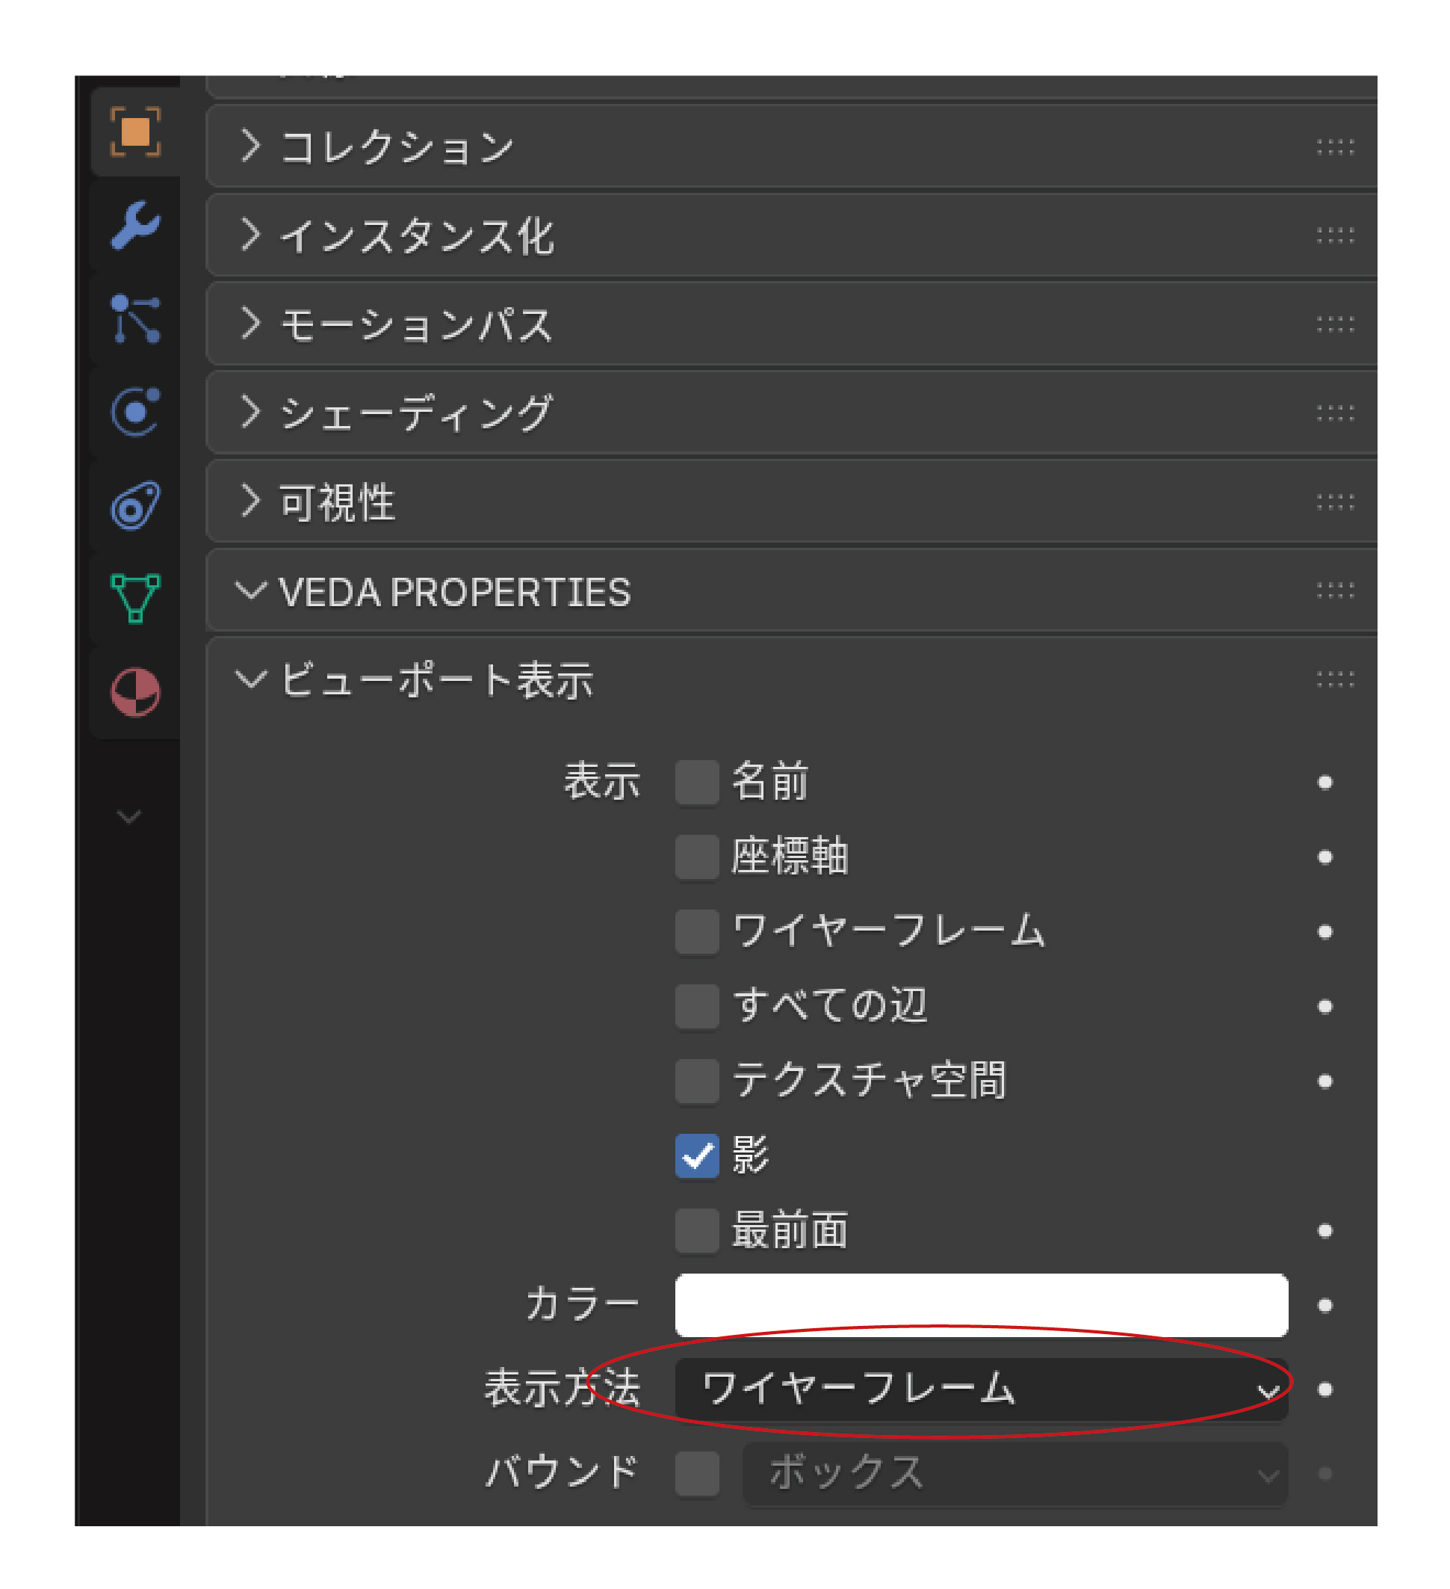Enable the 名前 display checkbox
Viewport: 1450px width, 1589px height.
696,782
